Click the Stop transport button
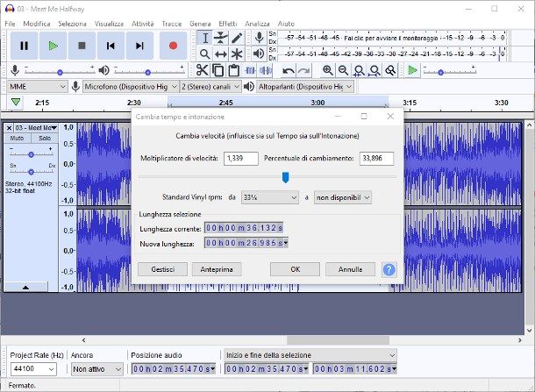 pyautogui.click(x=82, y=46)
